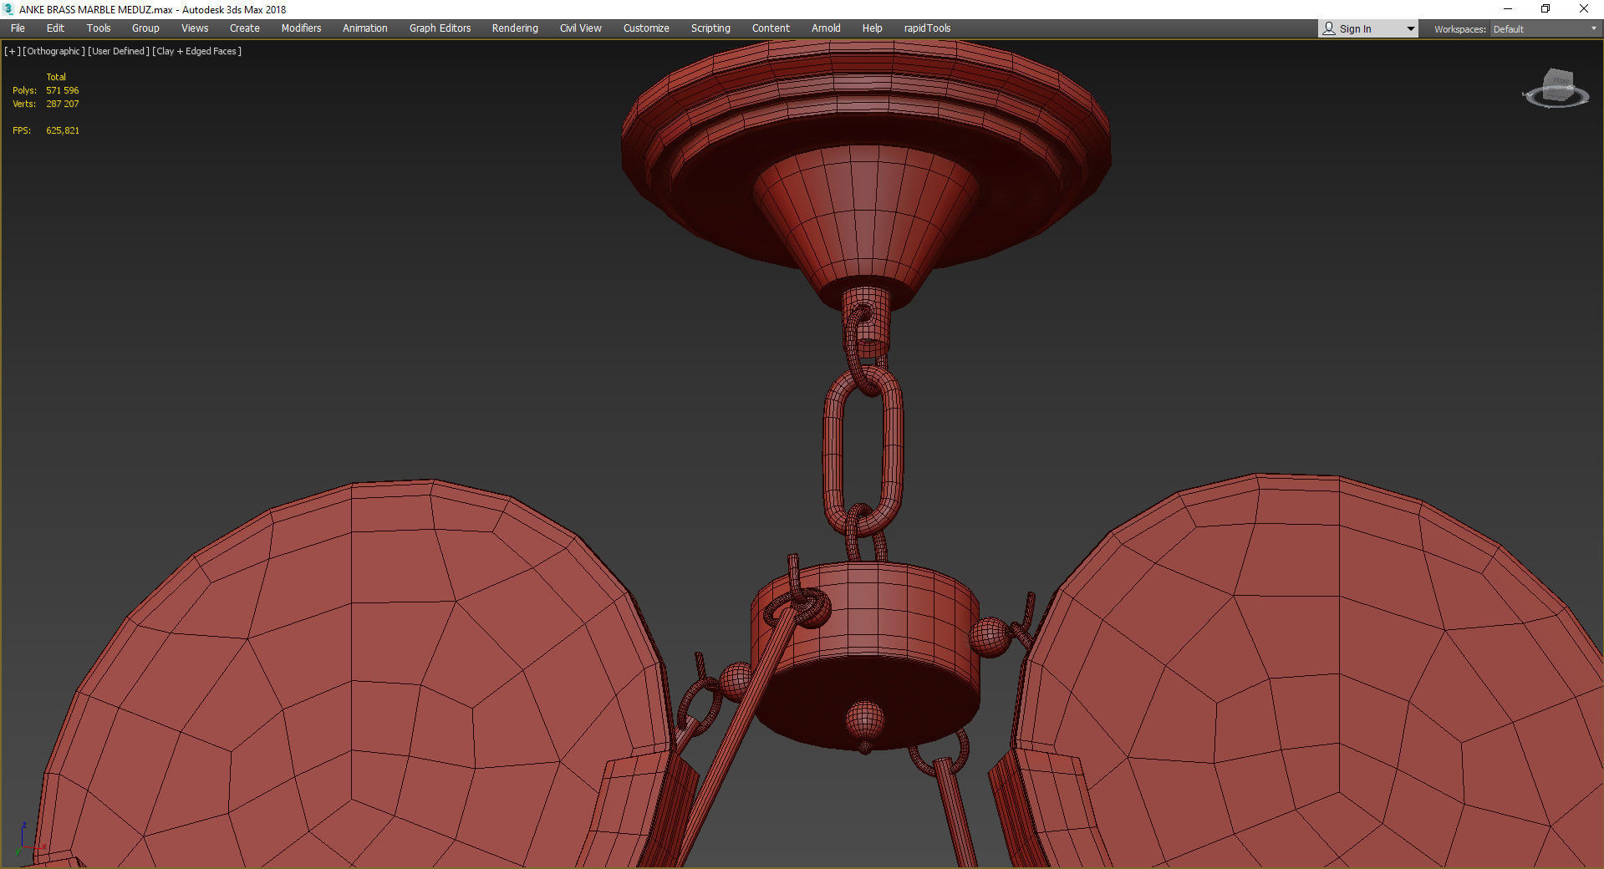Click the [Clay + Edged Faces] shading label

[x=197, y=51]
